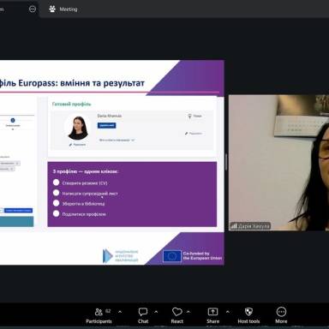This screenshot has height=329, width=329.
Task: Open Host tools shield icon
Action: pyautogui.click(x=248, y=312)
